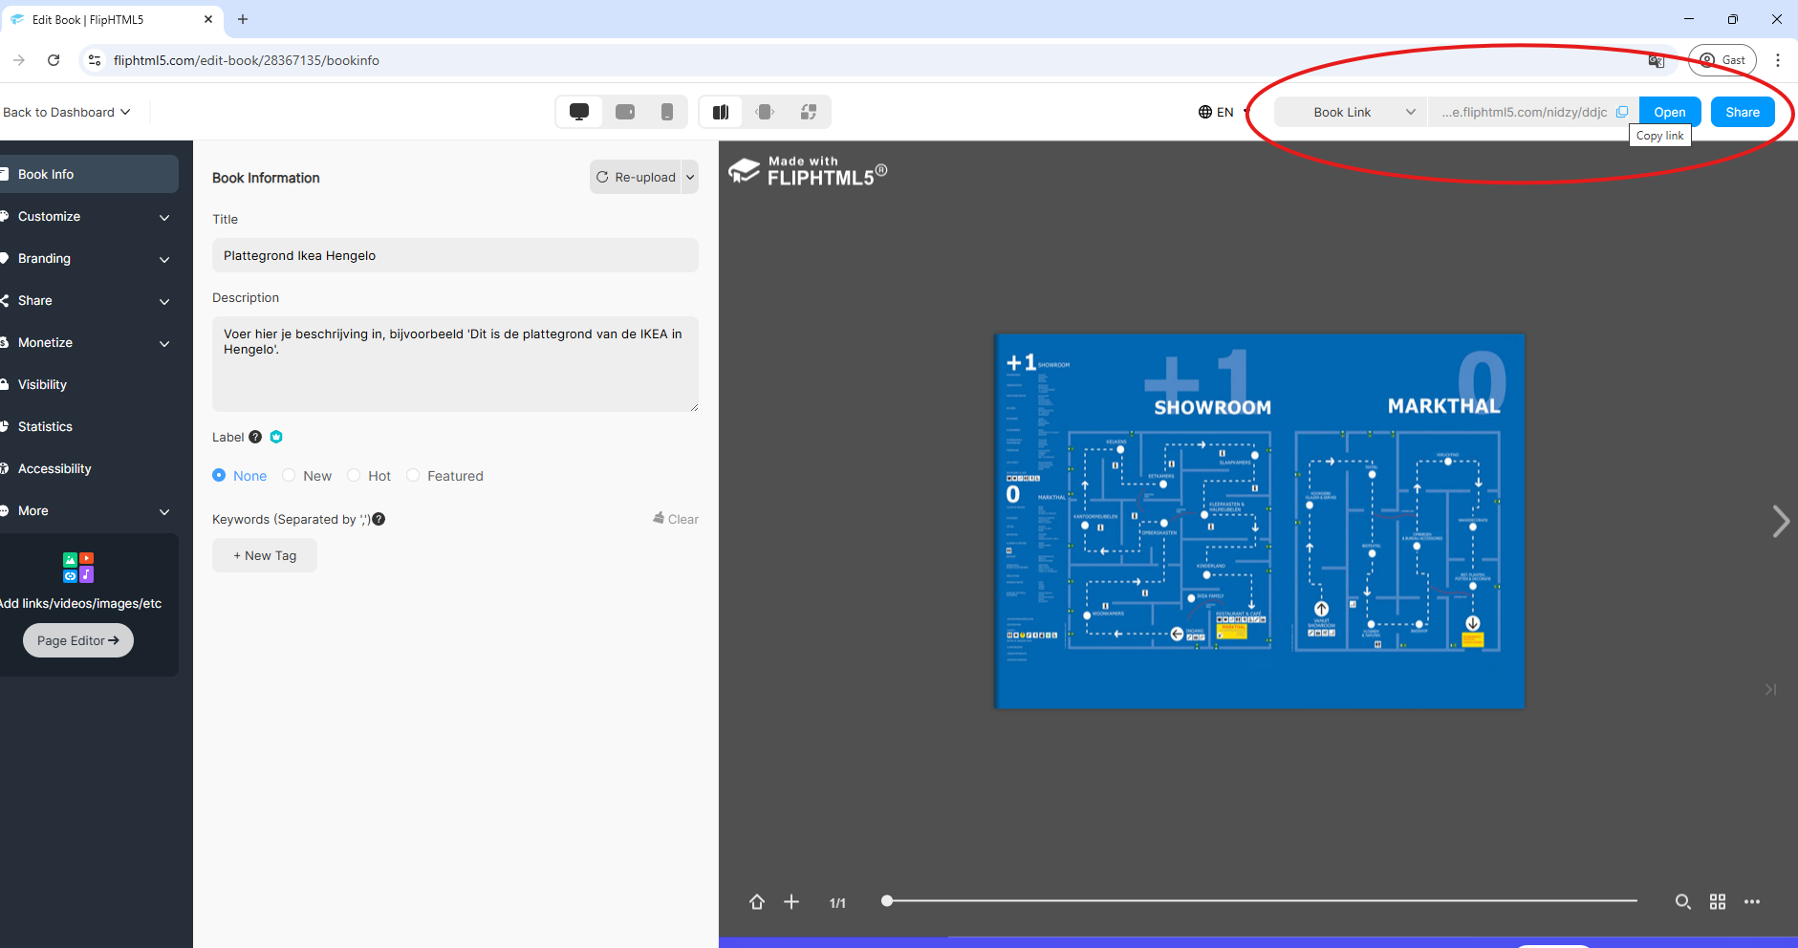Choose the Featured label radio button
The image size is (1798, 948).
pos(413,476)
